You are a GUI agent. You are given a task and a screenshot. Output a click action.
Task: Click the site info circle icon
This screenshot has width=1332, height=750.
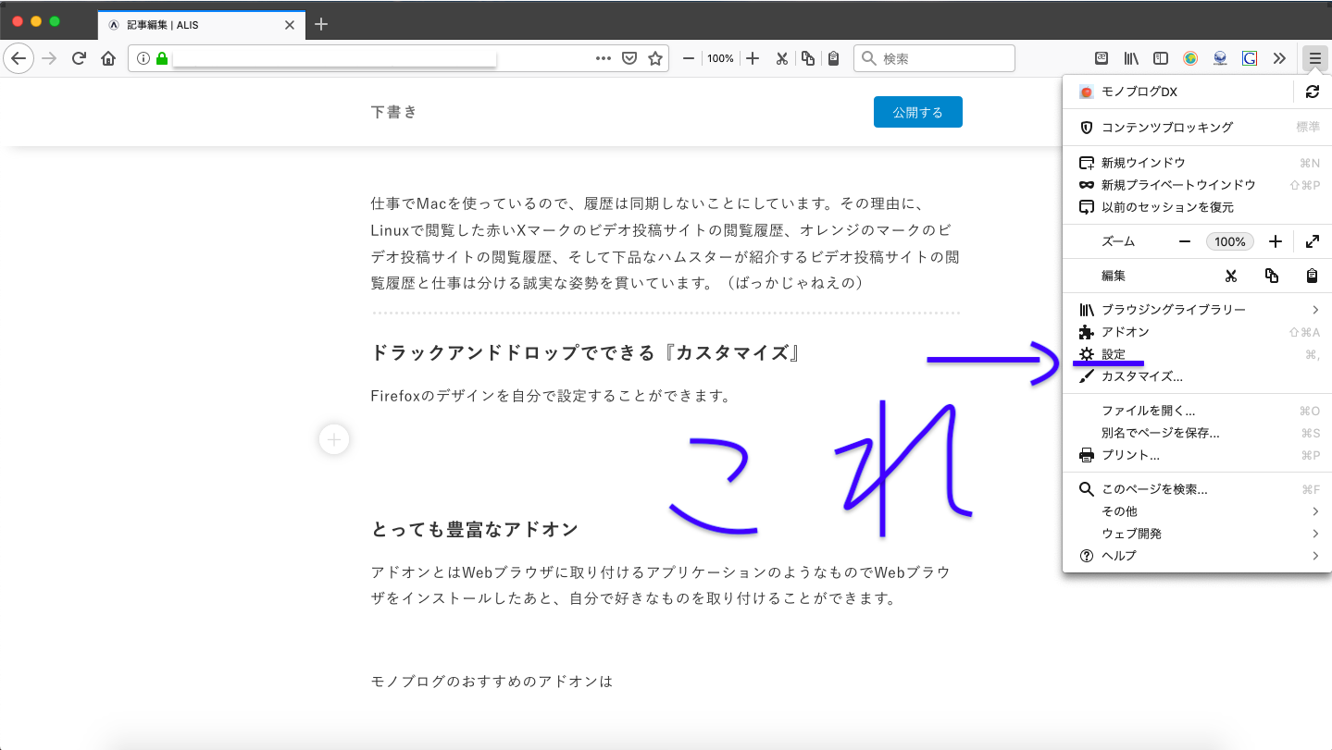tap(143, 58)
